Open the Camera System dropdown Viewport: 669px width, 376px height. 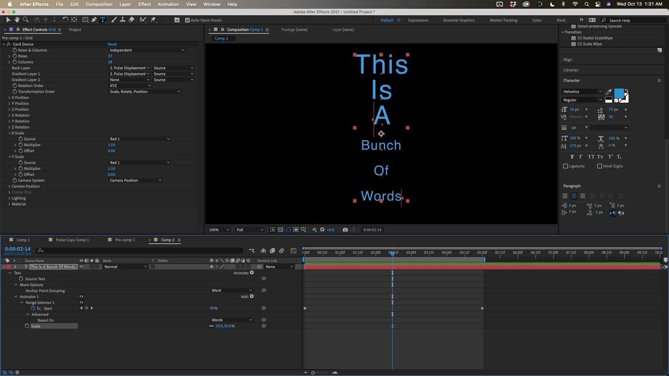135,180
